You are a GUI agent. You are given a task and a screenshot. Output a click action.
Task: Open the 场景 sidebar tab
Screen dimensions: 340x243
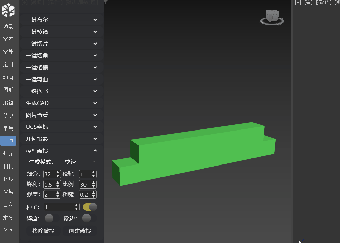(x=8, y=26)
